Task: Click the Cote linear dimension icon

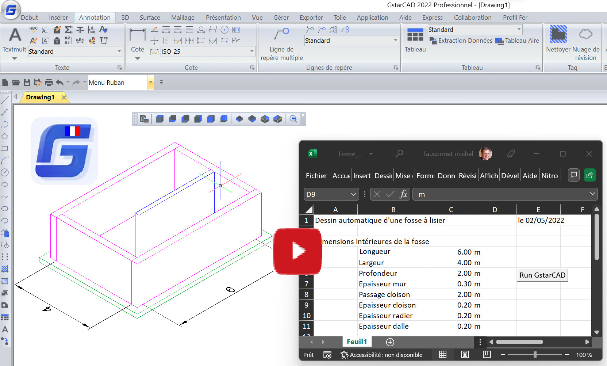Action: [x=137, y=35]
